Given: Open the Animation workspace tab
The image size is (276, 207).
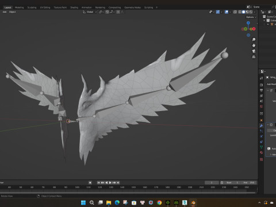Looking at the screenshot, I should pyautogui.click(x=87, y=7).
